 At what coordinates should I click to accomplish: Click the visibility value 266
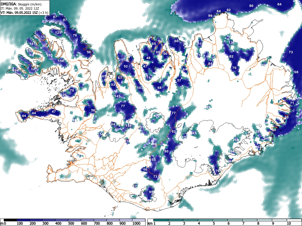pos(236,140)
